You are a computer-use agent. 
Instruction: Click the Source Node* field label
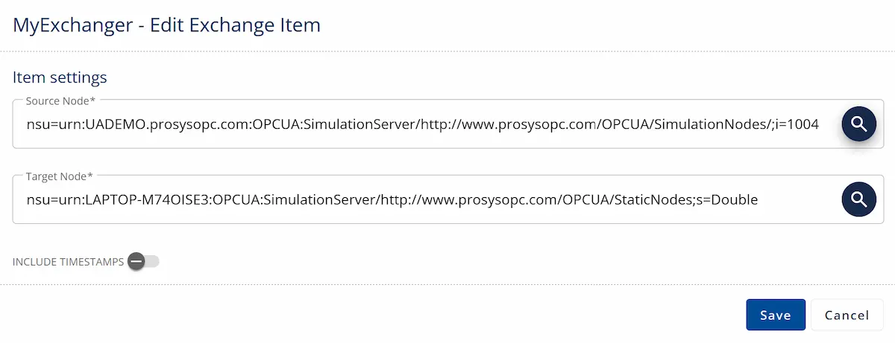(x=59, y=100)
